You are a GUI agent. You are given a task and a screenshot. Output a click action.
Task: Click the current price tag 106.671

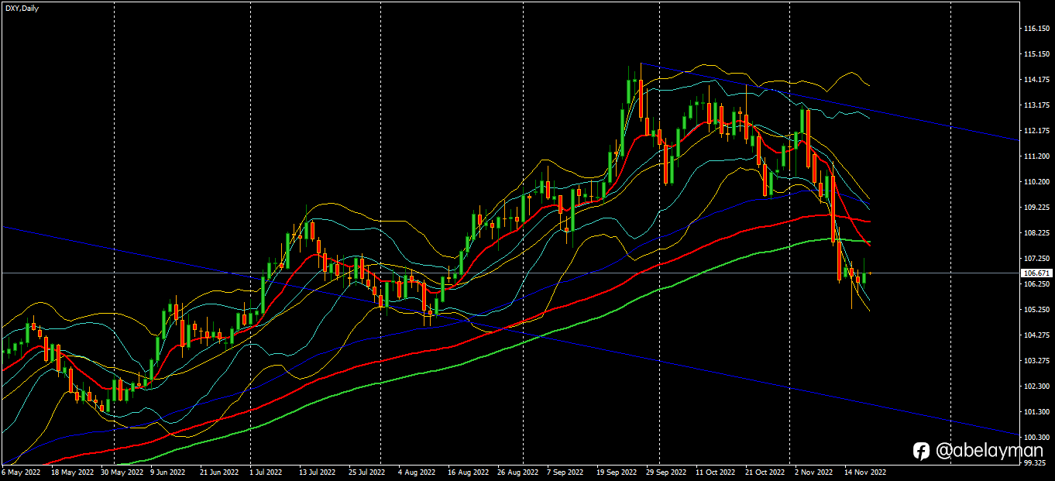click(x=1036, y=273)
